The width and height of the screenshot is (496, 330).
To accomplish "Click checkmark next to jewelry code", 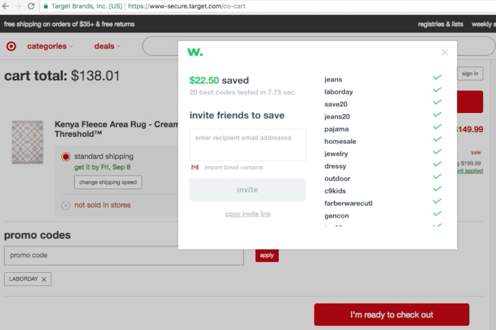I will coord(437,152).
